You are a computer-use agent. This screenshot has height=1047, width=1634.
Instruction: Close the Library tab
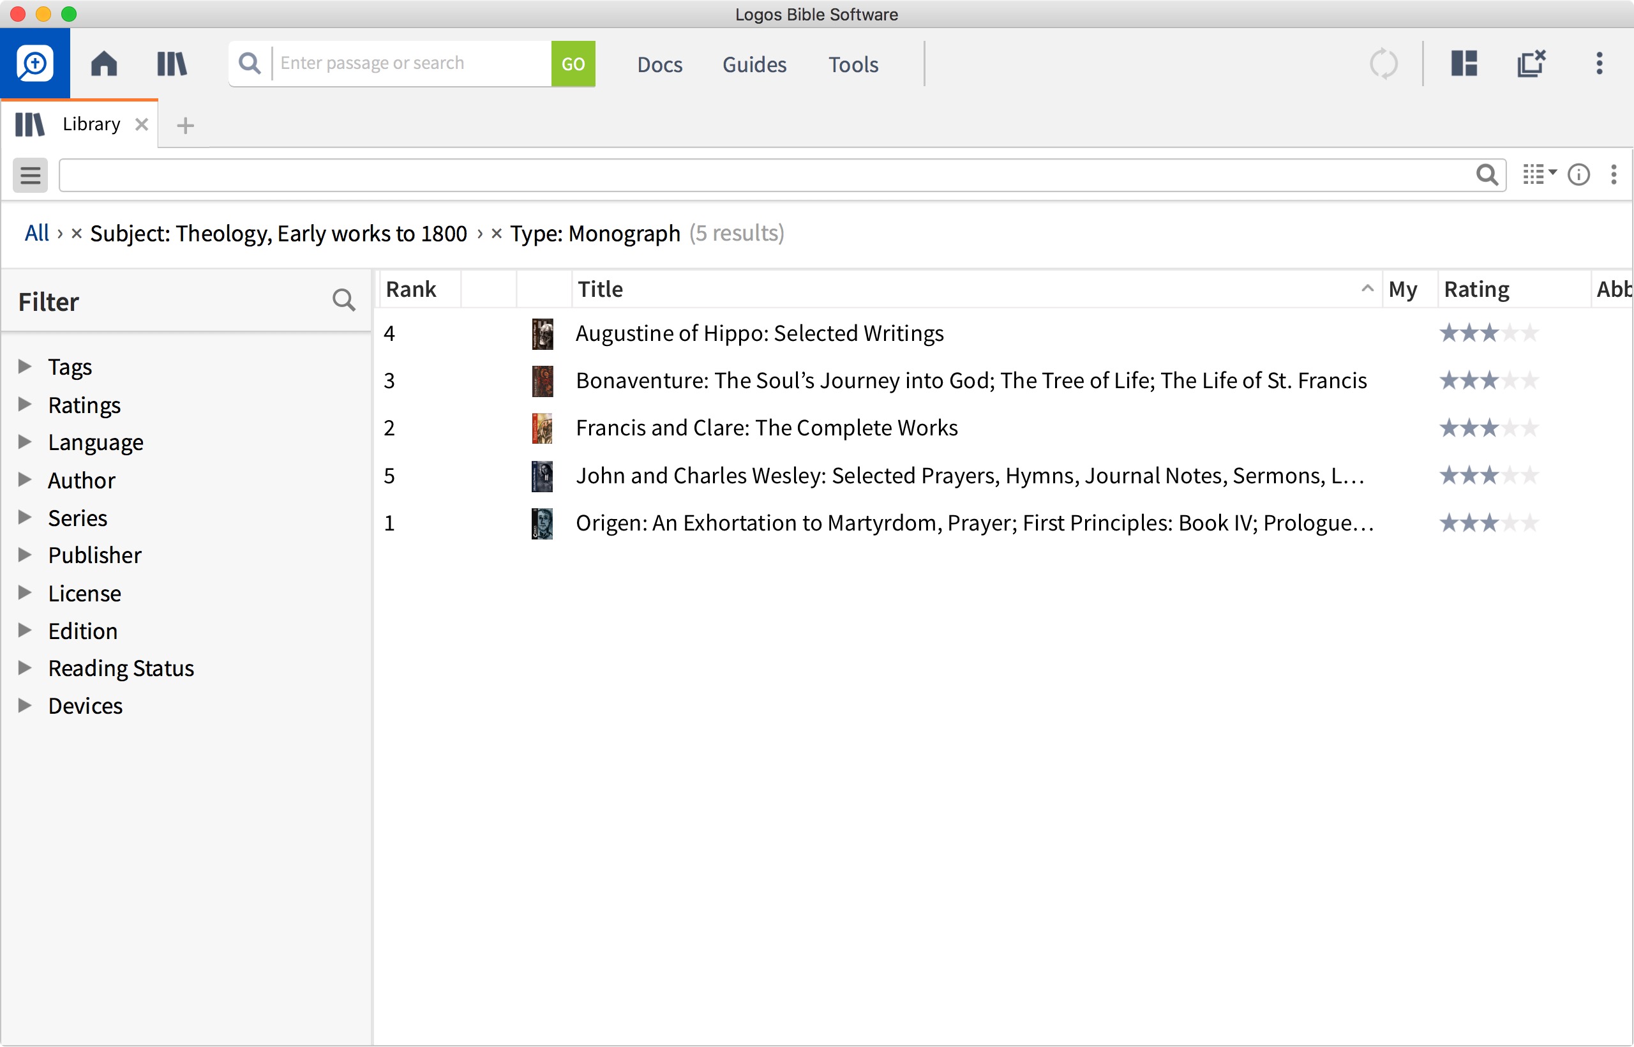point(141,124)
